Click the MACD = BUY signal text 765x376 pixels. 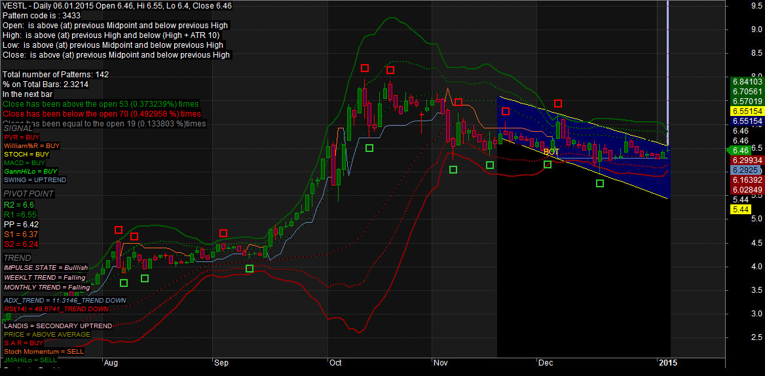point(24,162)
